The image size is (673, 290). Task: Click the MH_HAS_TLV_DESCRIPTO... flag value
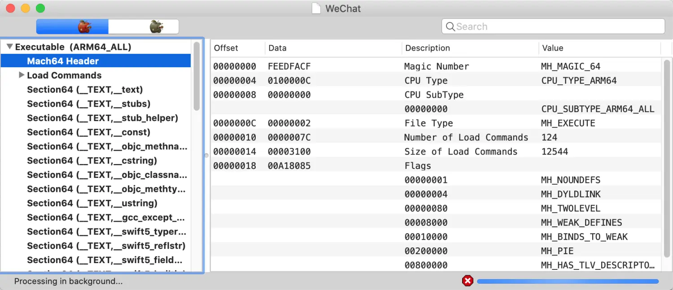point(598,265)
